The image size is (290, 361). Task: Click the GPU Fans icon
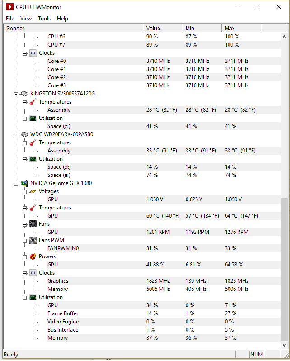[33, 224]
